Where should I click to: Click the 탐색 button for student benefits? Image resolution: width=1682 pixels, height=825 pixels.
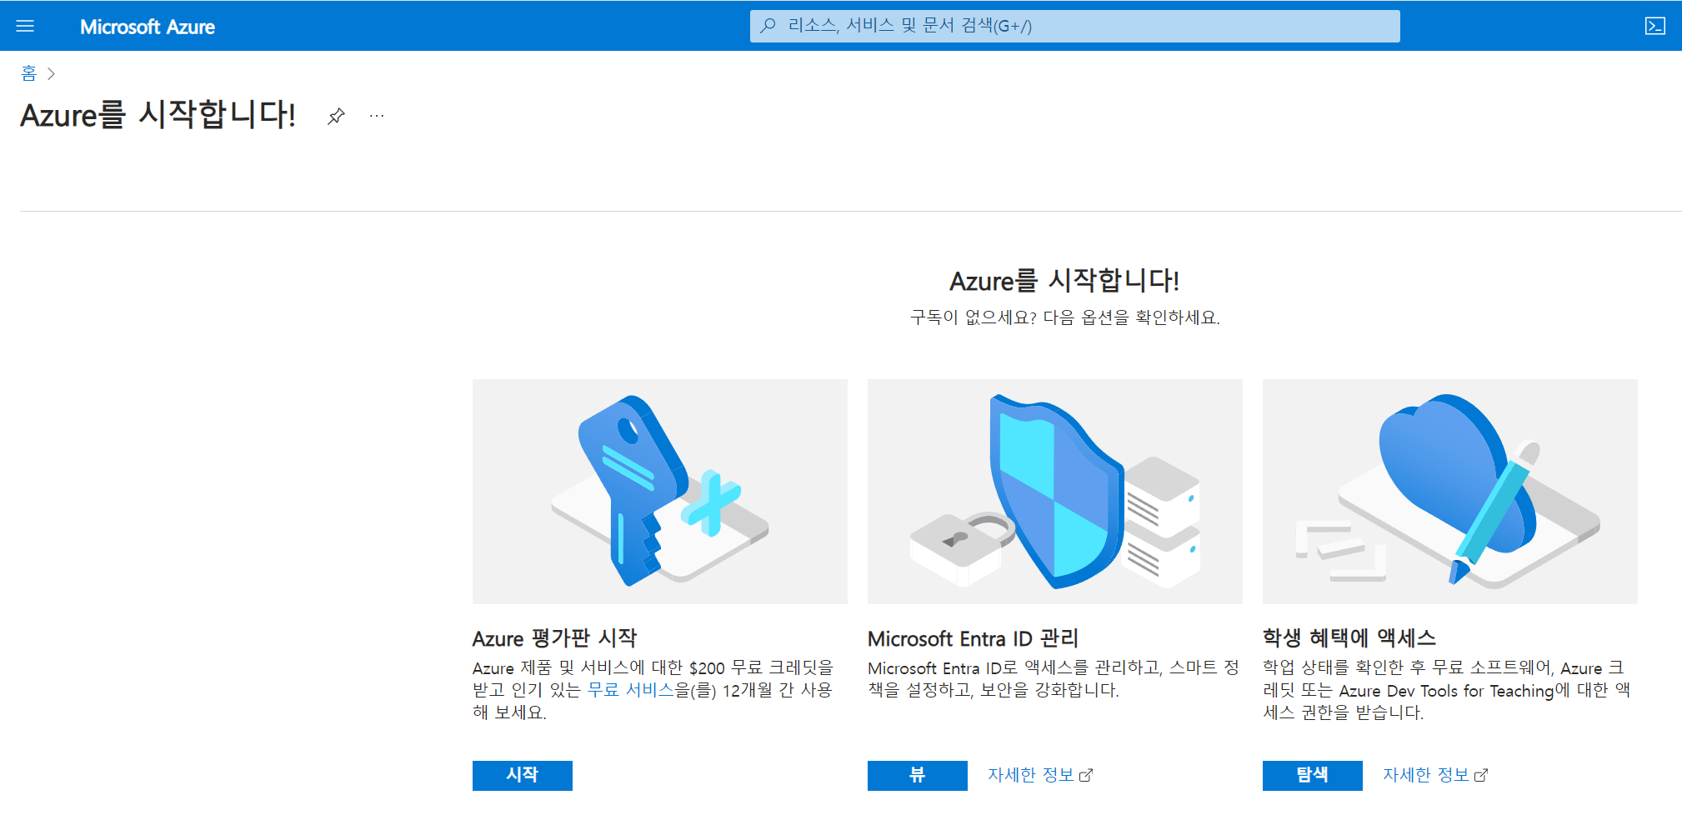click(1312, 775)
